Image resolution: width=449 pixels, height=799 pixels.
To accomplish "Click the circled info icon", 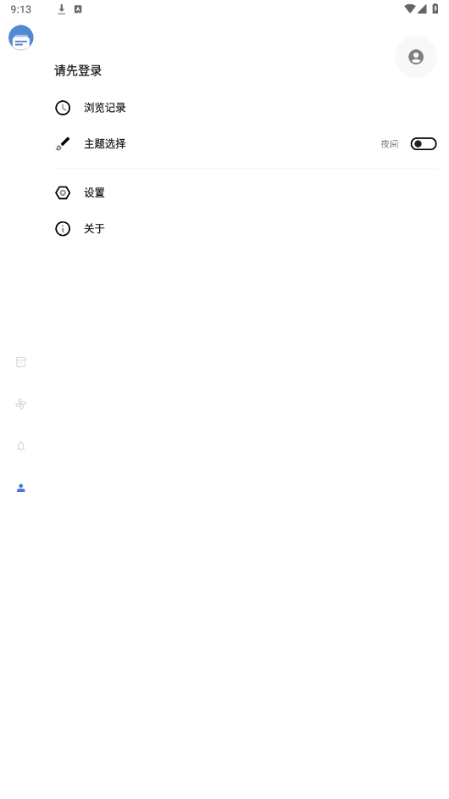I will click(x=63, y=229).
